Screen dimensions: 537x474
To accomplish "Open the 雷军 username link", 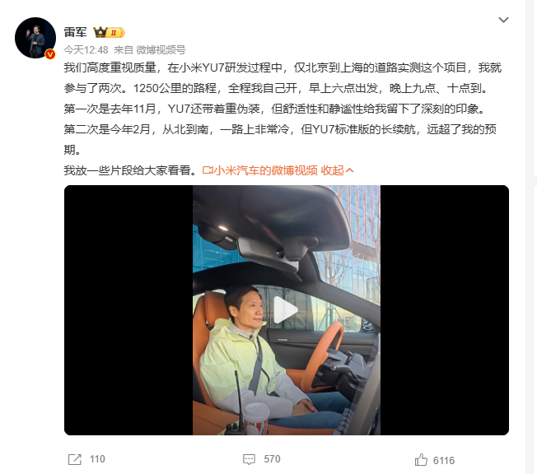I will (75, 32).
